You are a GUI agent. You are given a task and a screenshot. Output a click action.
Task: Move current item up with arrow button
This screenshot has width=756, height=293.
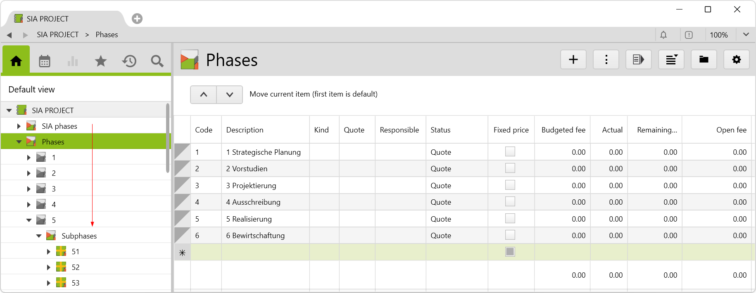pos(203,95)
